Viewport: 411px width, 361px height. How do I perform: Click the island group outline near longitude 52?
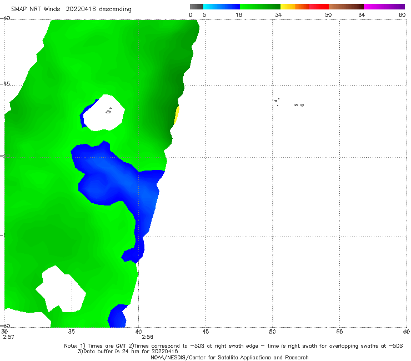[299, 105]
